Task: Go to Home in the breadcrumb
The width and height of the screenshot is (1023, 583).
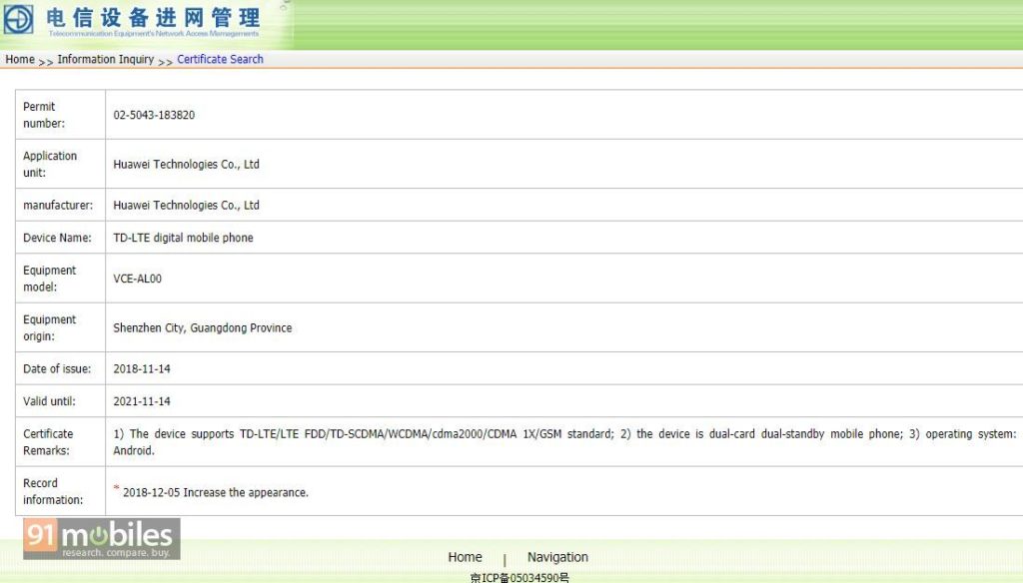Action: click(x=20, y=59)
